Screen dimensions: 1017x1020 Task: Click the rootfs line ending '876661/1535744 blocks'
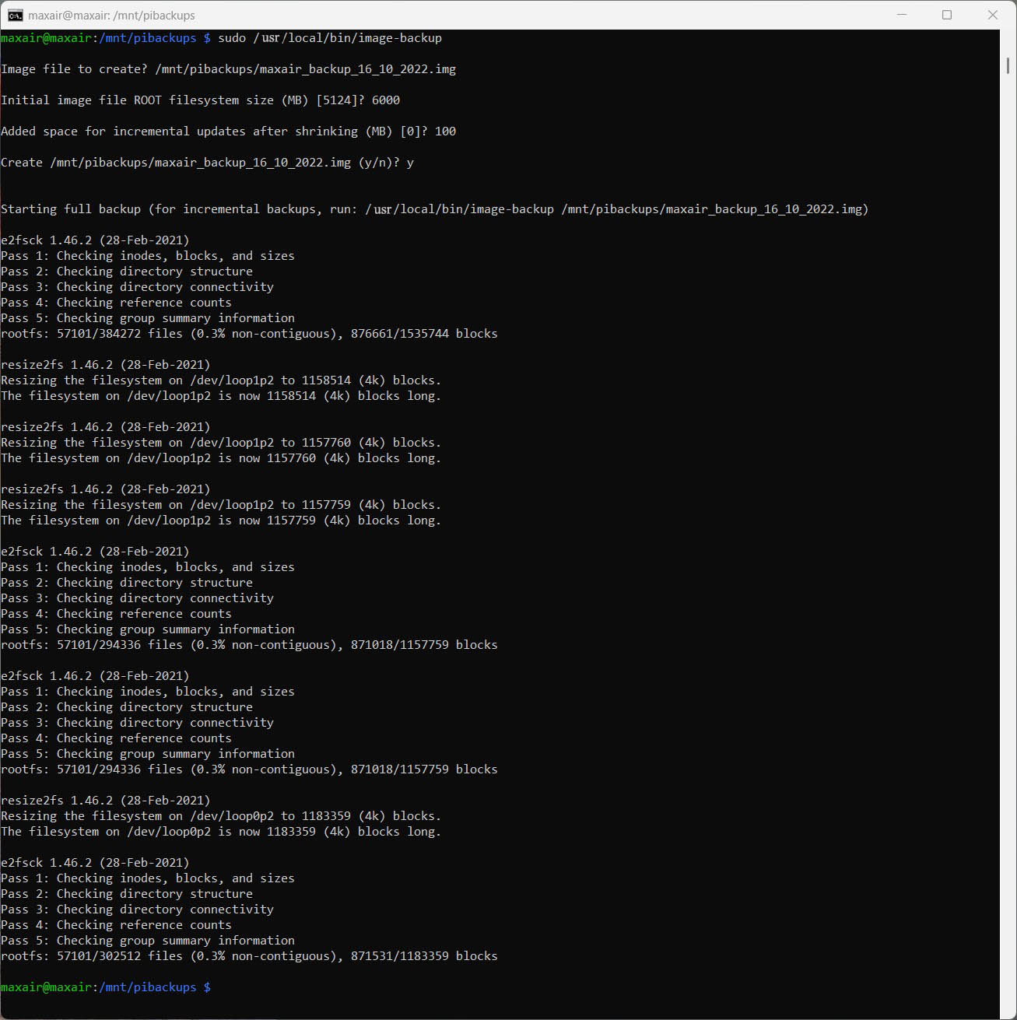[x=249, y=334]
